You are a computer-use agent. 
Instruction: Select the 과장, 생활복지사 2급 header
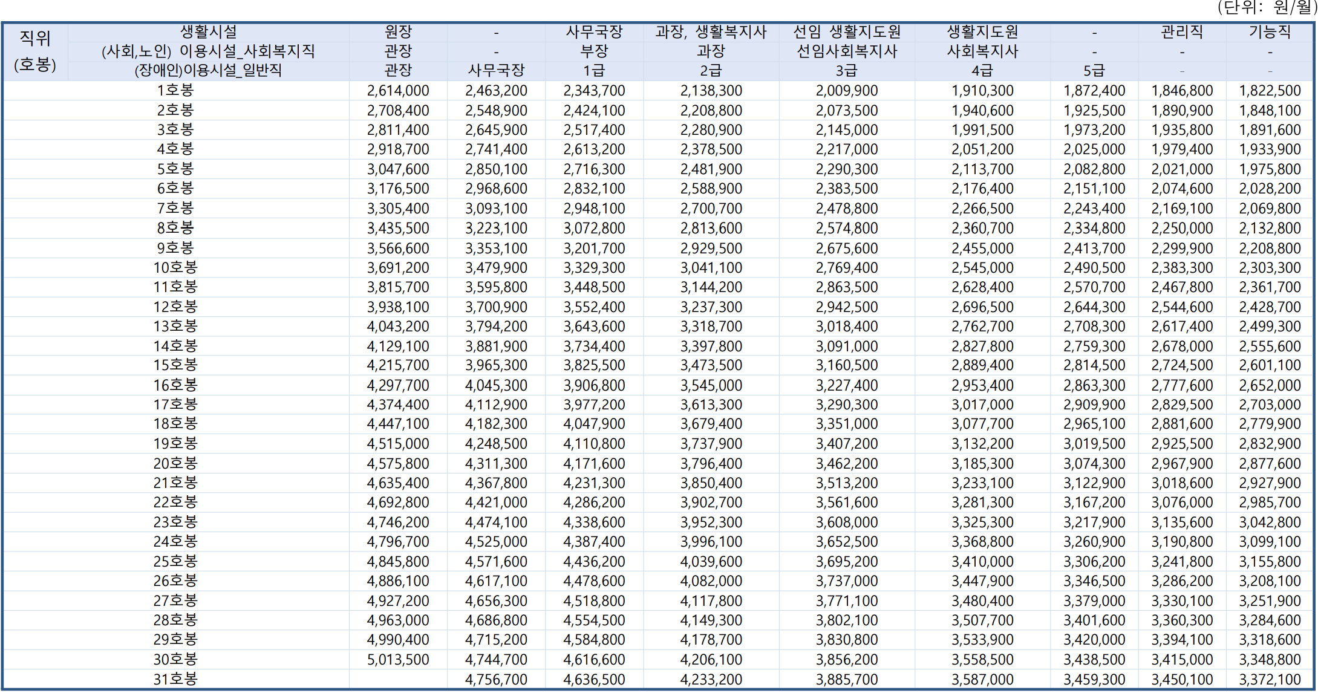(711, 51)
